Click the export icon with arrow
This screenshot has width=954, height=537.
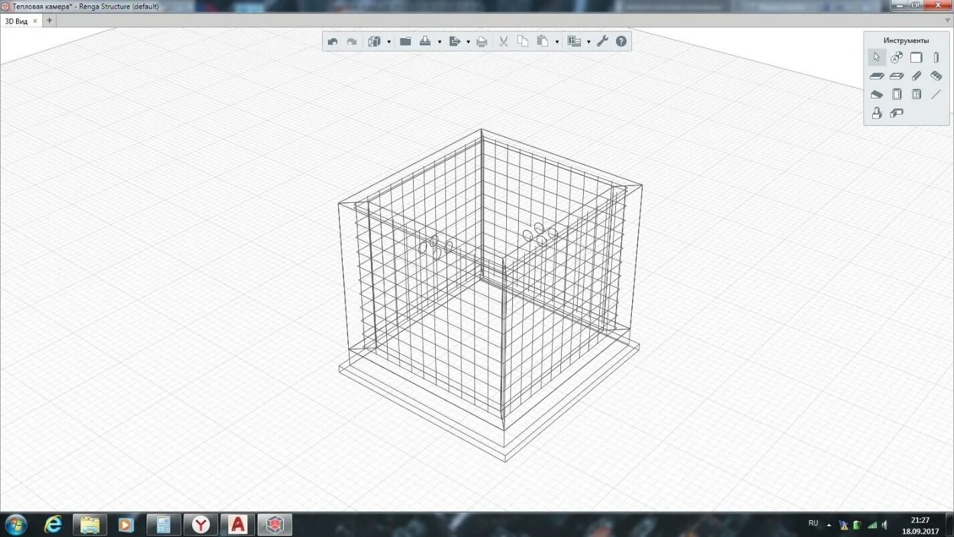pyautogui.click(x=455, y=42)
